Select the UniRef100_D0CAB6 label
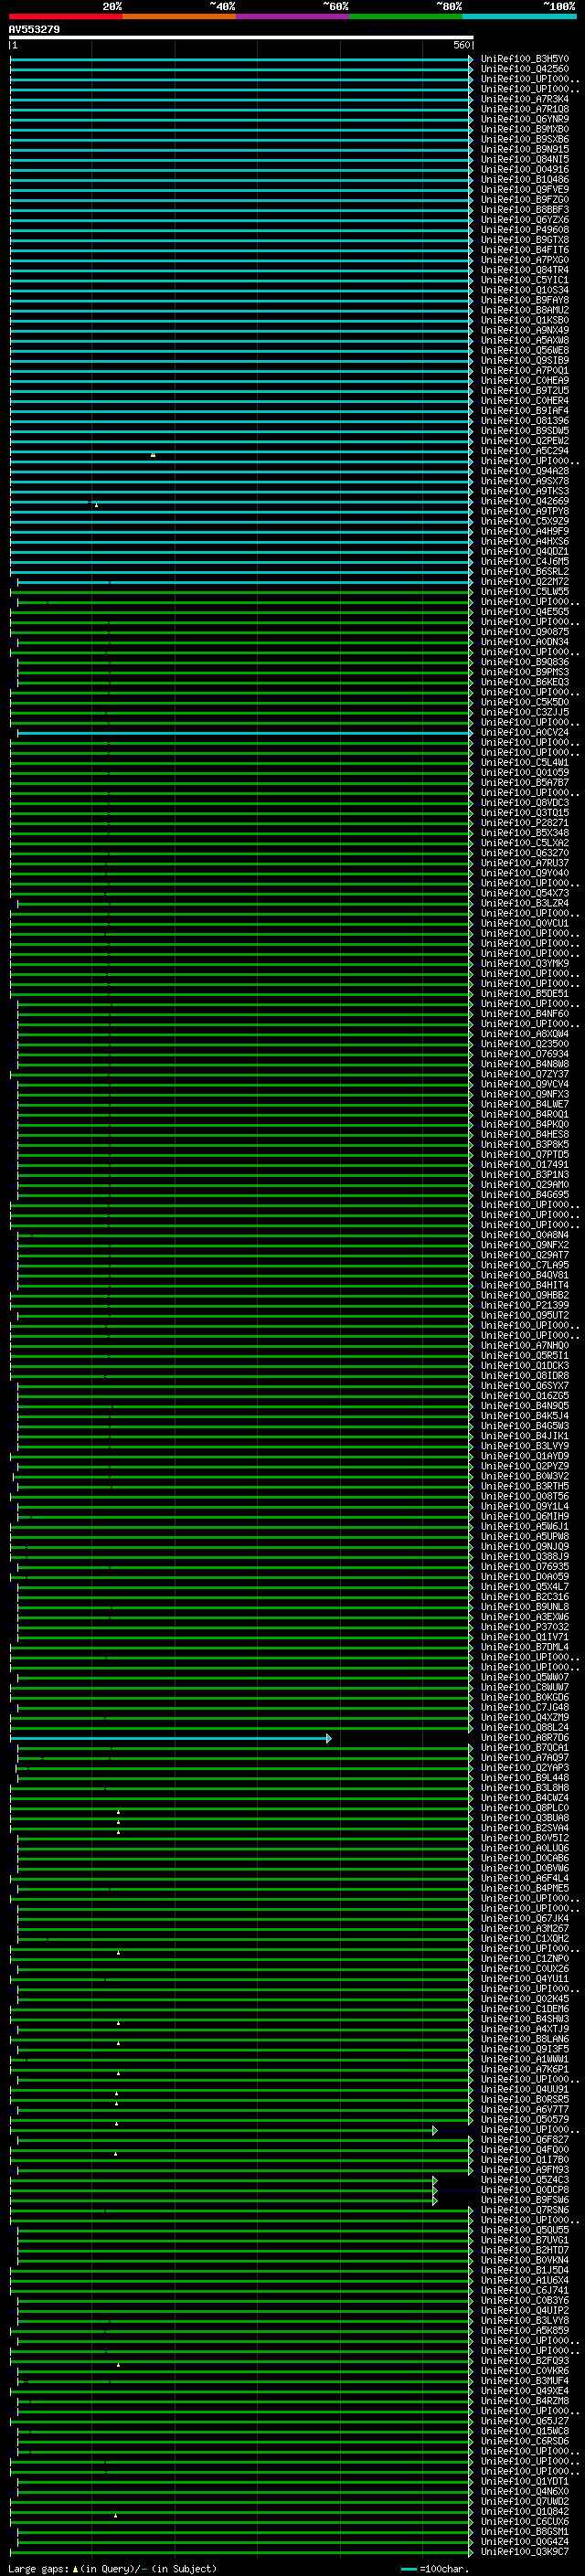The width and height of the screenshot is (585, 2576). coord(524,1858)
